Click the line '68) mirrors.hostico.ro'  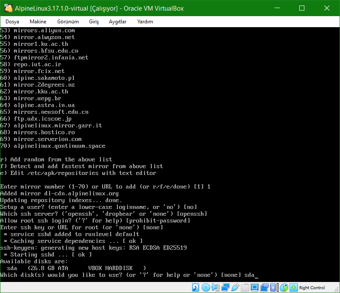37,132
